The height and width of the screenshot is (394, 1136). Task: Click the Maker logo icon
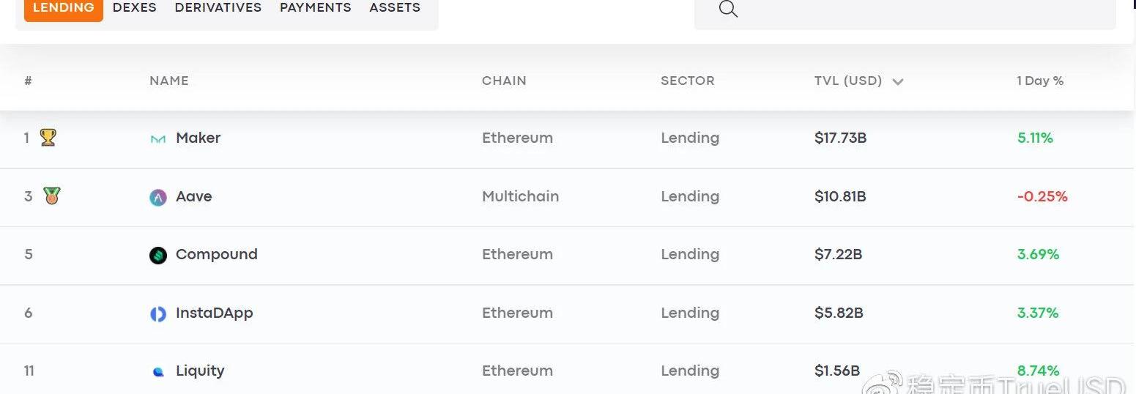157,138
